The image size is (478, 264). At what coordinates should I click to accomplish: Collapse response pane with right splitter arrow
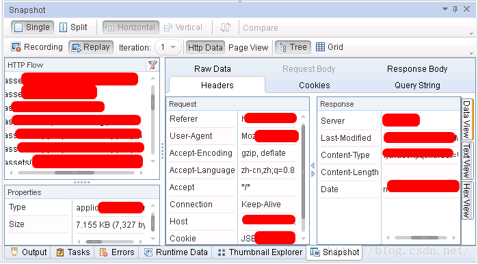click(313, 174)
